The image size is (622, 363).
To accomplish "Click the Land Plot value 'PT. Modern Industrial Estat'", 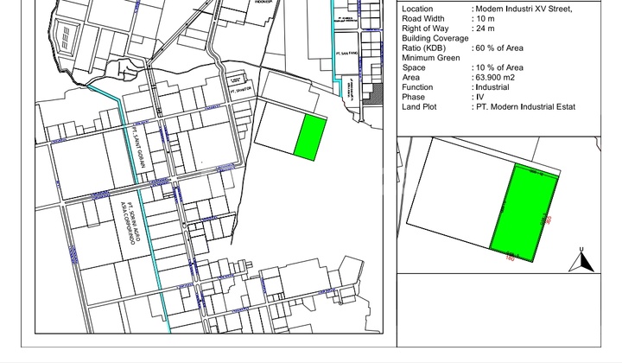I will pos(525,107).
